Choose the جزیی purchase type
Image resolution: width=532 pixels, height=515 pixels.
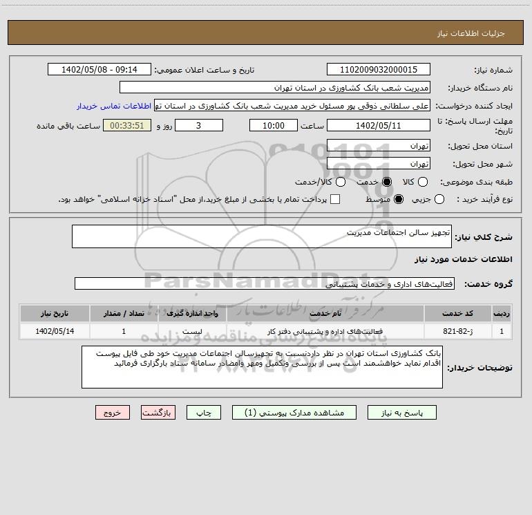[x=439, y=199]
